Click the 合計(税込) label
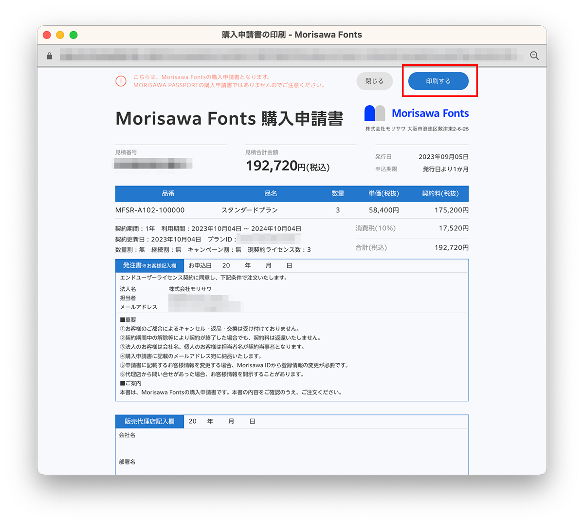The width and height of the screenshot is (584, 524). click(x=371, y=248)
